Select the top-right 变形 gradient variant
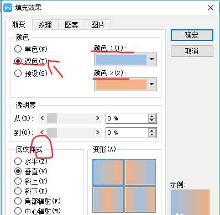The height and width of the screenshot is (215, 220). (140, 172)
